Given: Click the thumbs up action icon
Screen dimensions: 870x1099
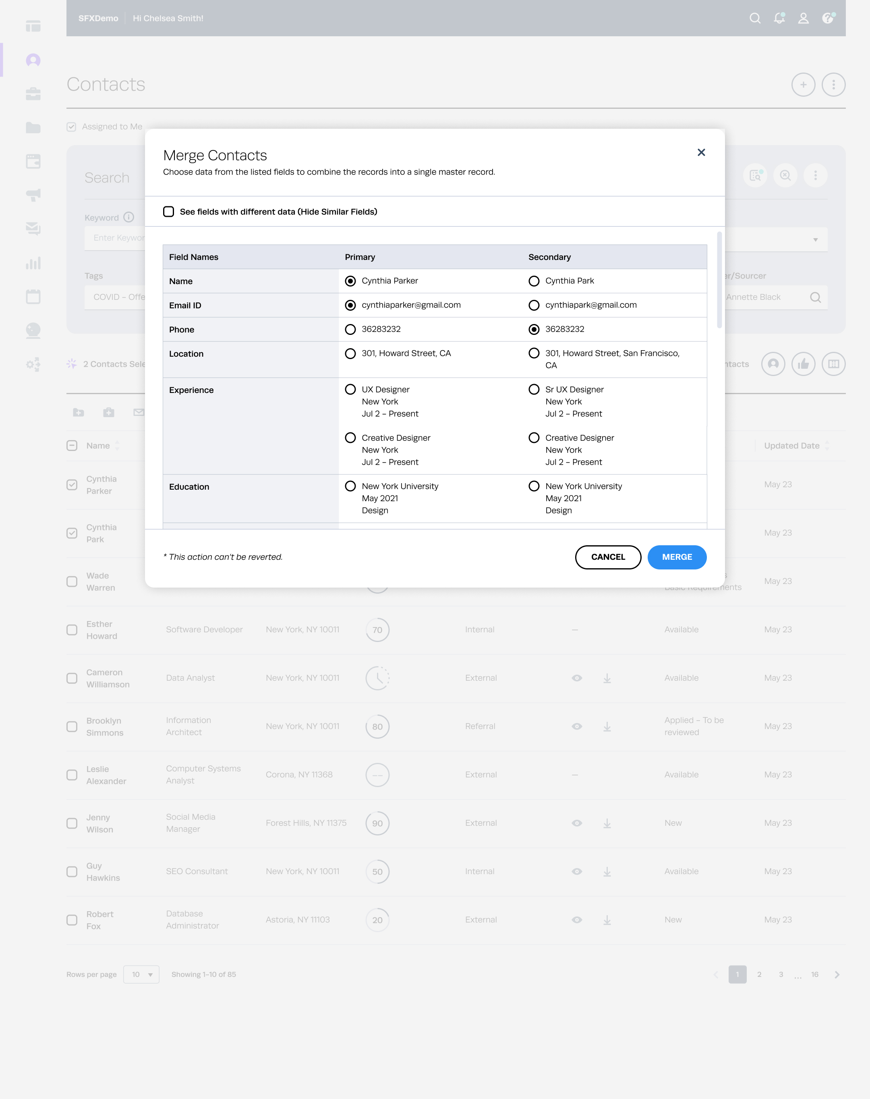Looking at the screenshot, I should [803, 364].
